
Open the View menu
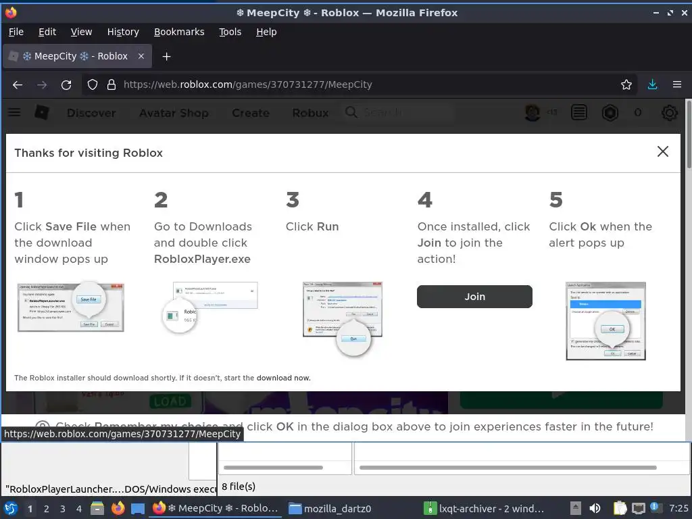click(x=81, y=32)
